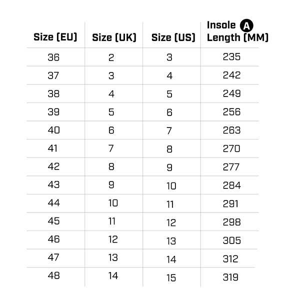This screenshot has width=300, height=300.
Task: Click the 291 insole length value
Action: click(x=231, y=203)
